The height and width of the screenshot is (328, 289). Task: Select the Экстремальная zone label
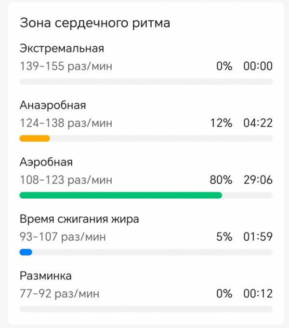coord(62,49)
